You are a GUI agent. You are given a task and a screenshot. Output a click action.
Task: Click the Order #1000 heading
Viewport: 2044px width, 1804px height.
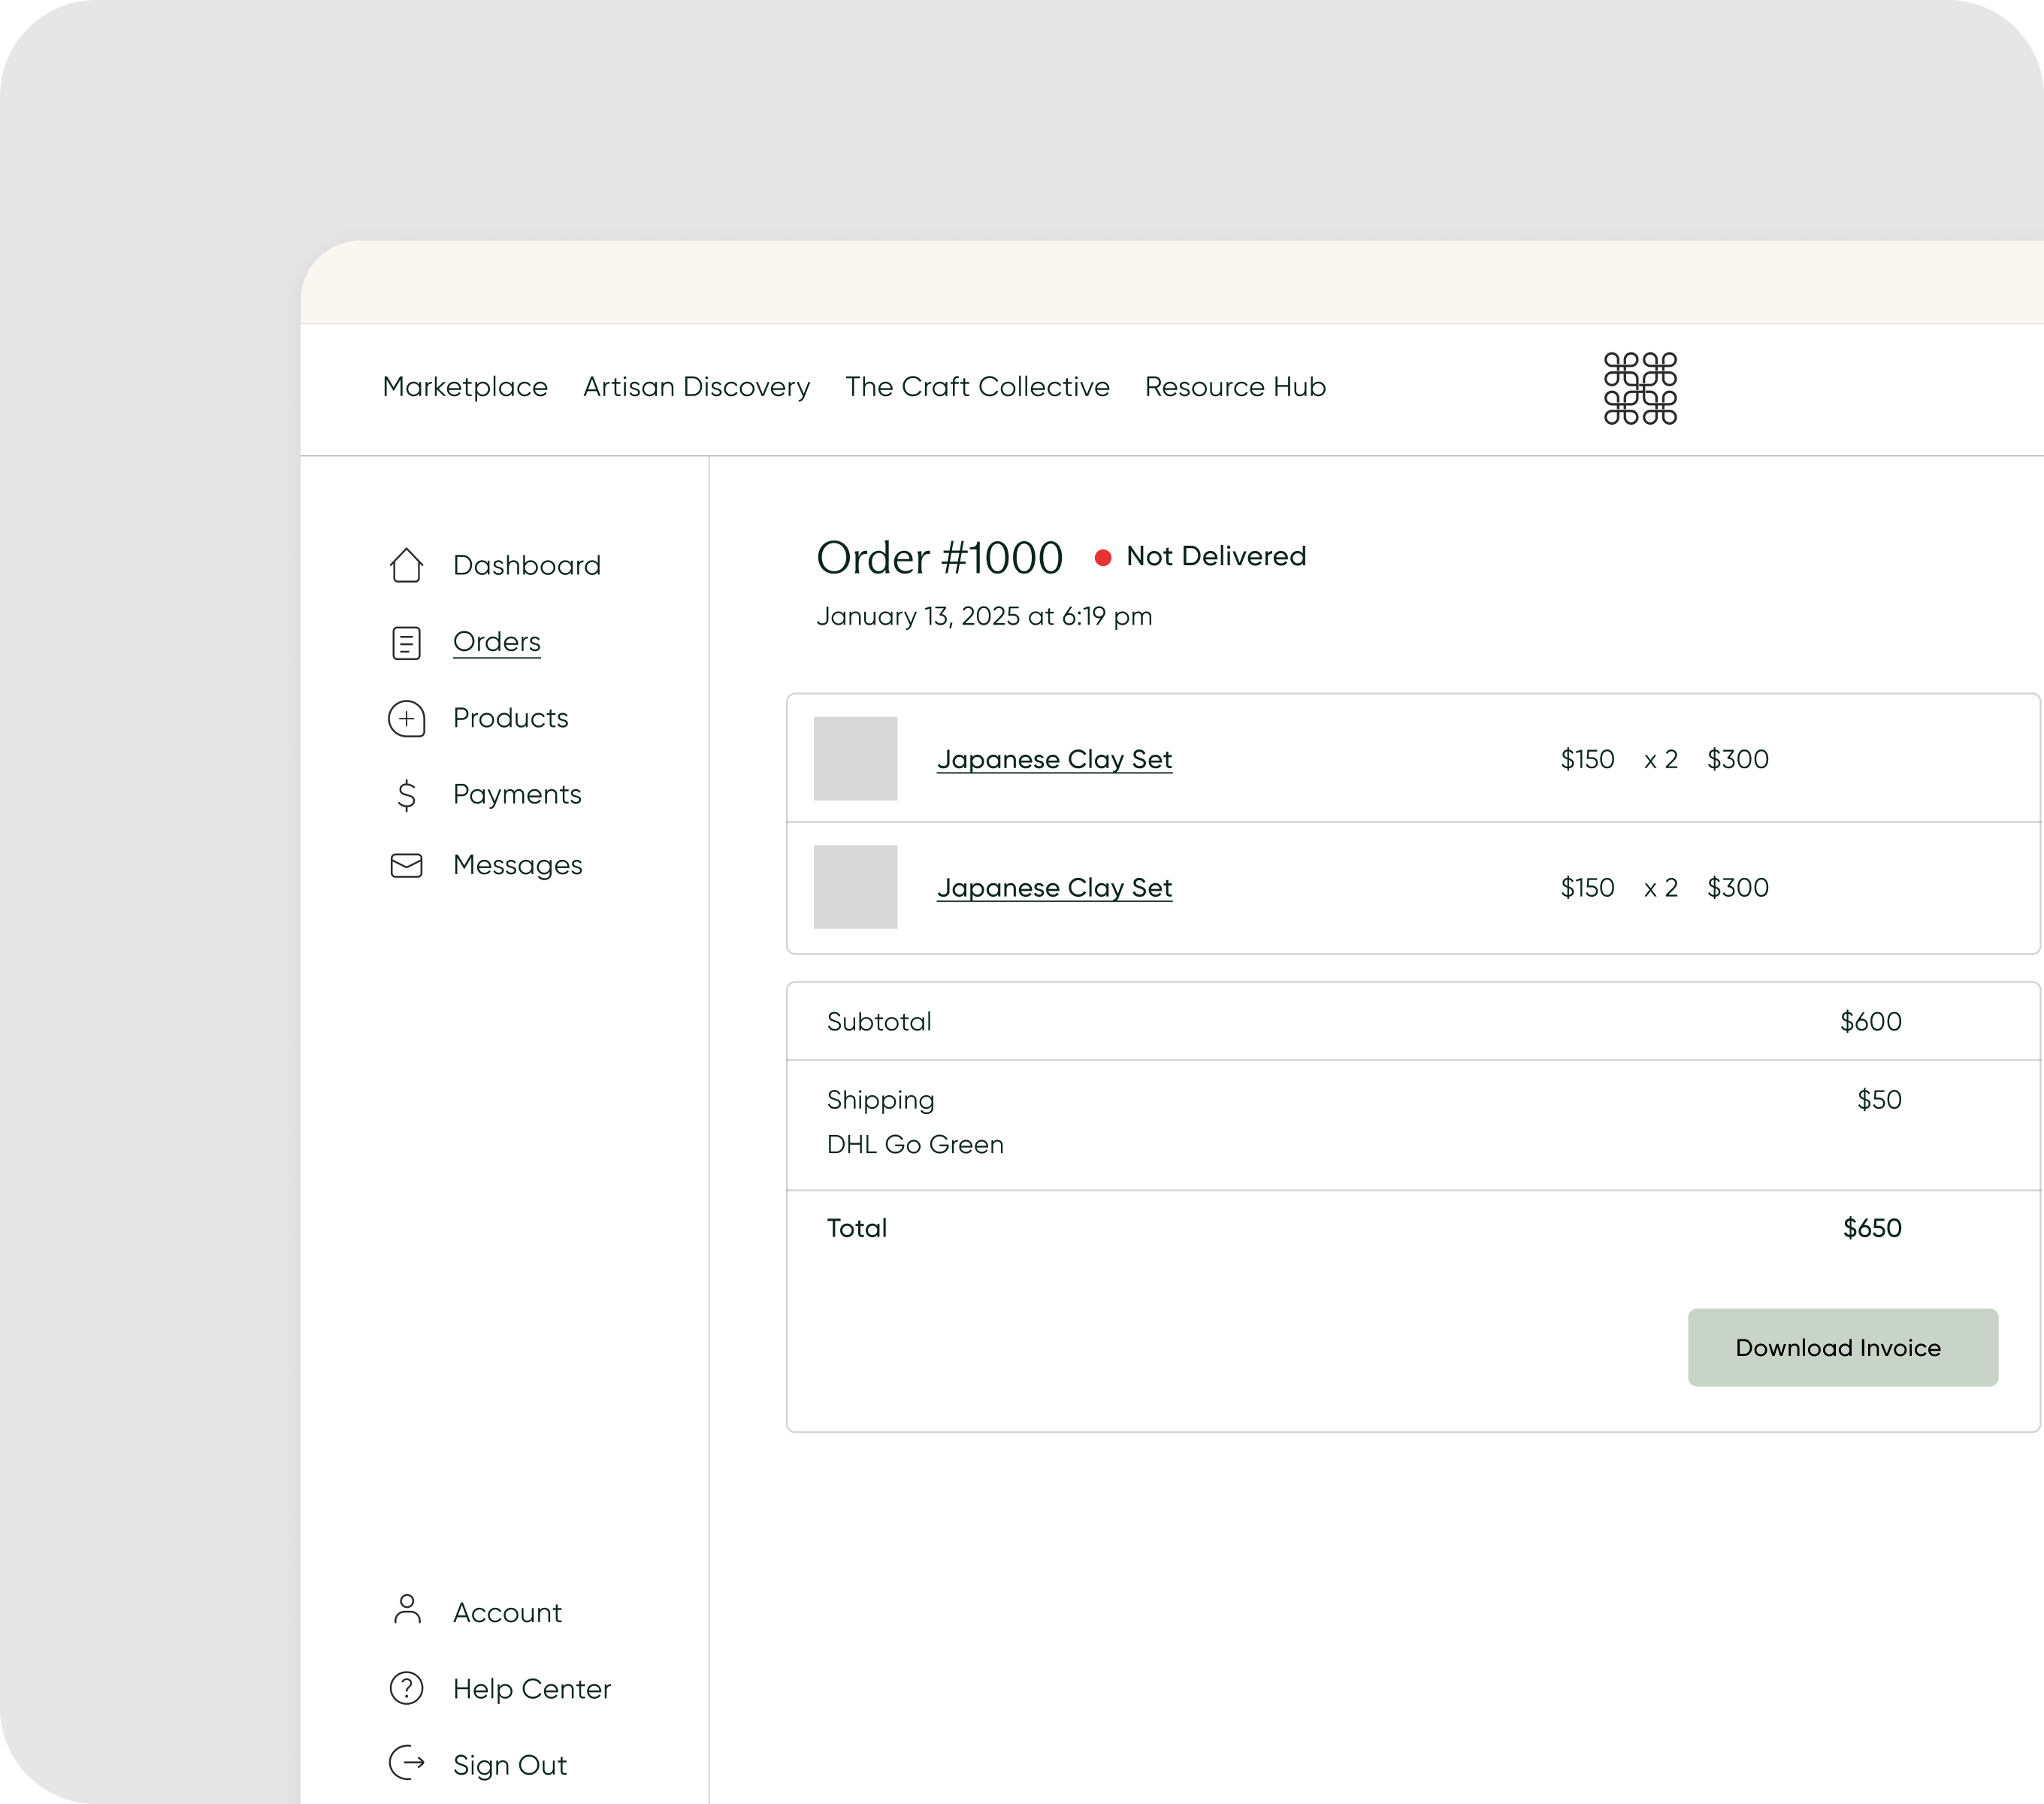tap(939, 558)
